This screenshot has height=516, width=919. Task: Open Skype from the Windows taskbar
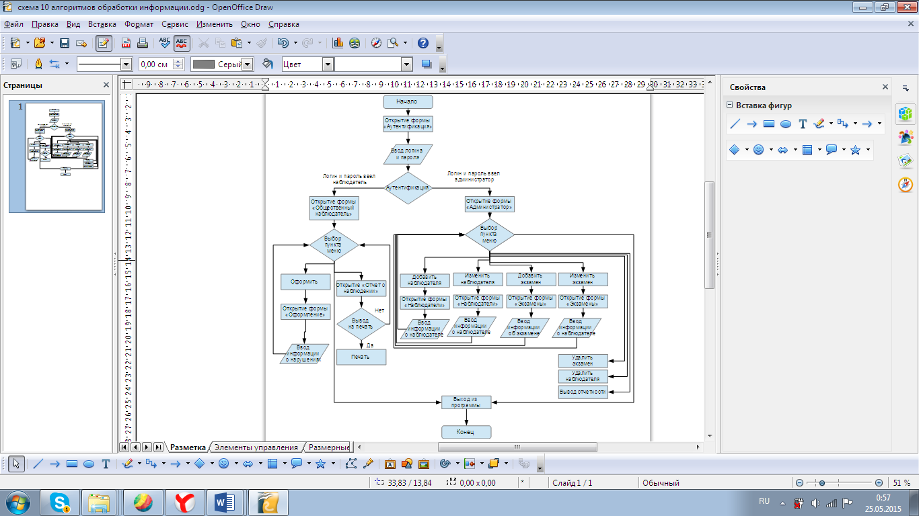pyautogui.click(x=61, y=502)
